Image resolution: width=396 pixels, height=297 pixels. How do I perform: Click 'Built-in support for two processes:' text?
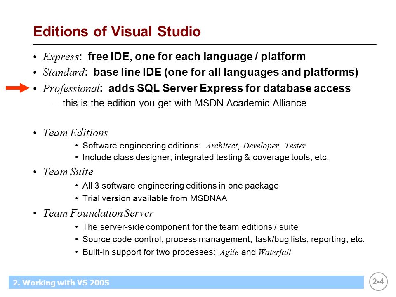[x=149, y=252]
